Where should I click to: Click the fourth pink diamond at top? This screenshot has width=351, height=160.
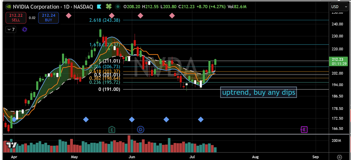[172, 16]
